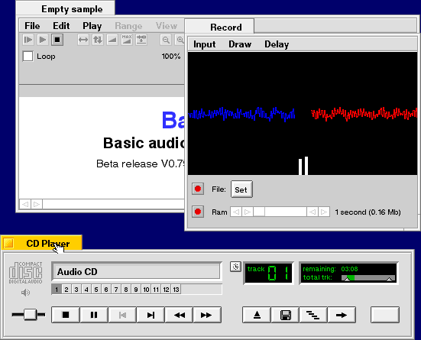
Task: Click the stop square in Empty sample toolbar
Action: point(57,40)
